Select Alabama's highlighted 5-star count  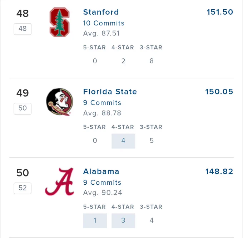pyautogui.click(x=95, y=220)
